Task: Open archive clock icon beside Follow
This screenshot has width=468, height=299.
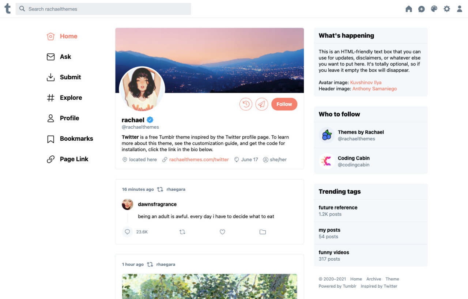Action: (246, 104)
